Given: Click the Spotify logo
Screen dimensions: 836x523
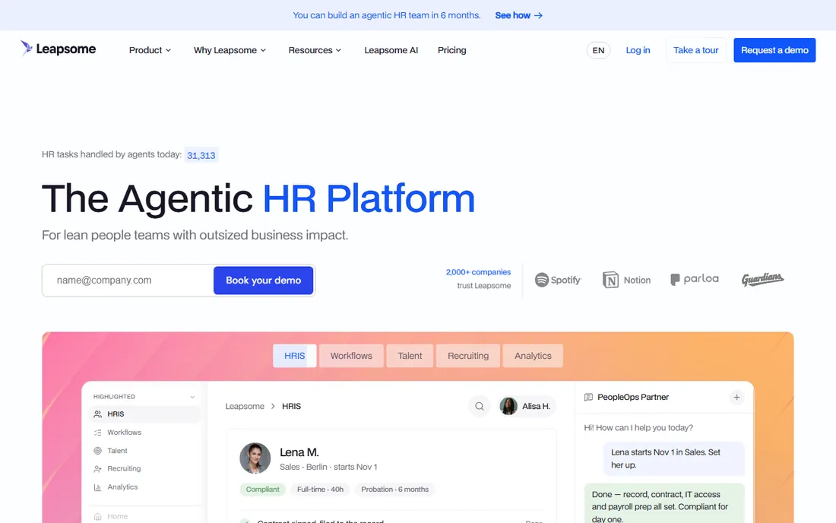Looking at the screenshot, I should point(558,280).
